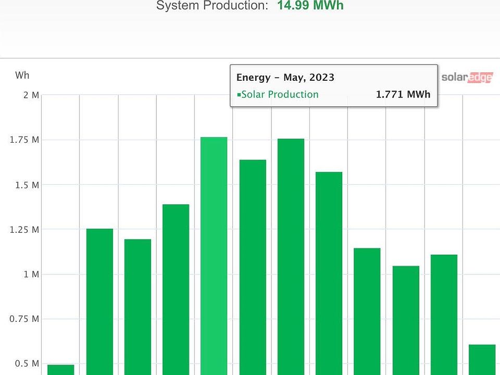Image resolution: width=500 pixels, height=375 pixels.
Task: Click the partially visible December bar
Action: point(482,359)
